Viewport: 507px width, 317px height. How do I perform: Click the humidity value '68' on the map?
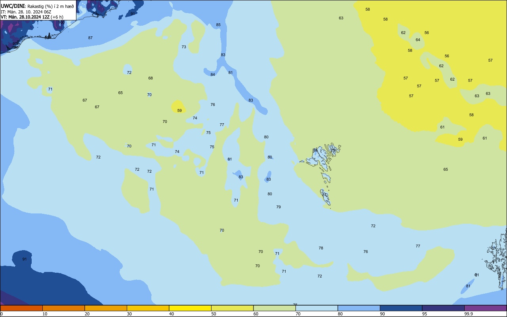point(151,78)
